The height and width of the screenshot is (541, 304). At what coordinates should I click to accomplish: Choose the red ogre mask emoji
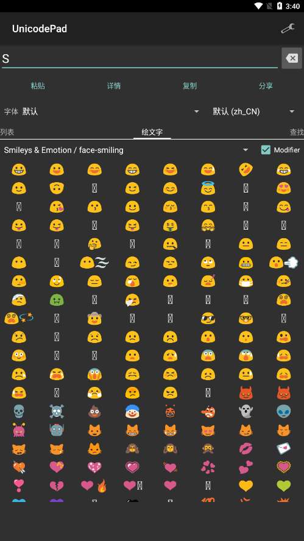(x=170, y=411)
